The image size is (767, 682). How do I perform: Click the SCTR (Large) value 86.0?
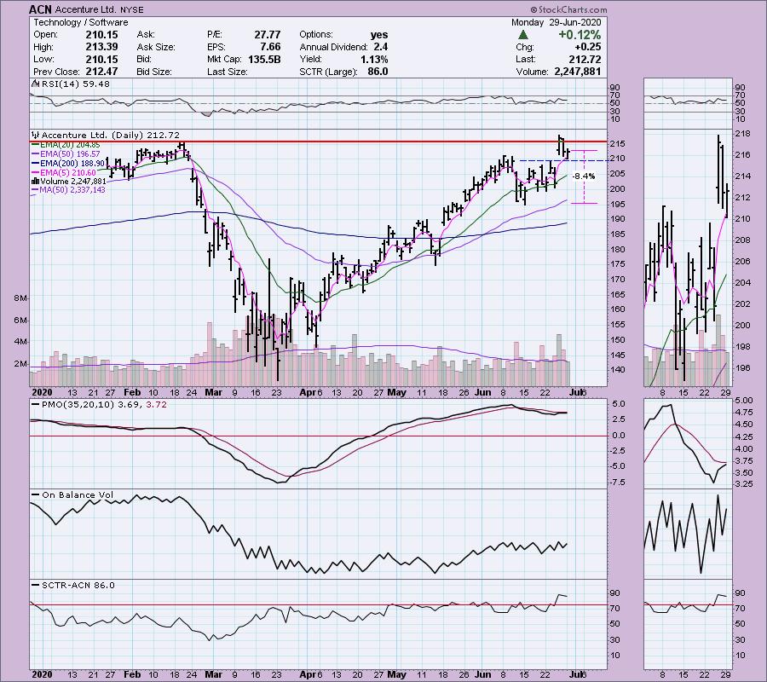[x=378, y=72]
